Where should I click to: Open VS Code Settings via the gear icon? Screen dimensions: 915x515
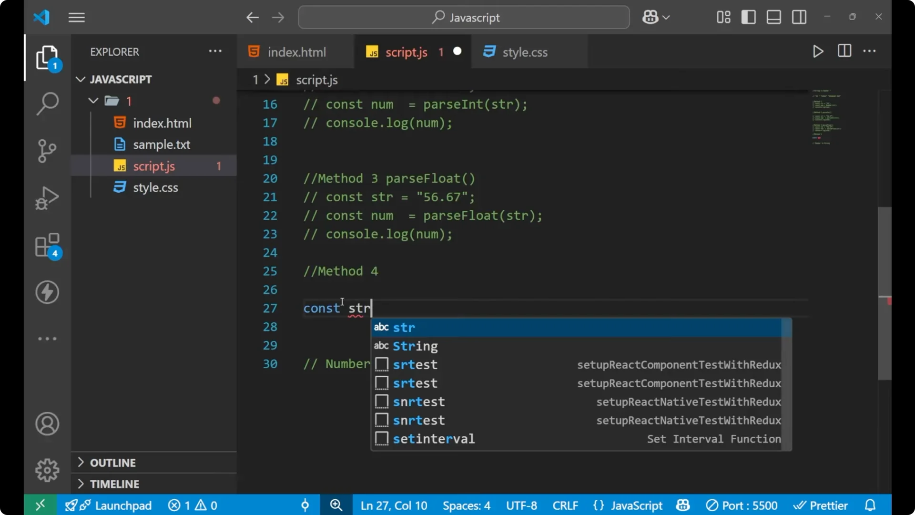click(47, 470)
